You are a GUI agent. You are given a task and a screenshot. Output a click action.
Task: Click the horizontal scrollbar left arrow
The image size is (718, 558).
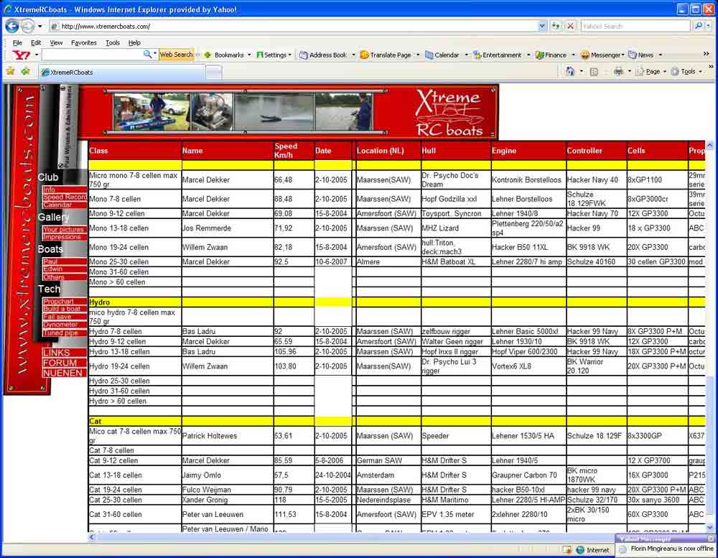tap(92, 537)
